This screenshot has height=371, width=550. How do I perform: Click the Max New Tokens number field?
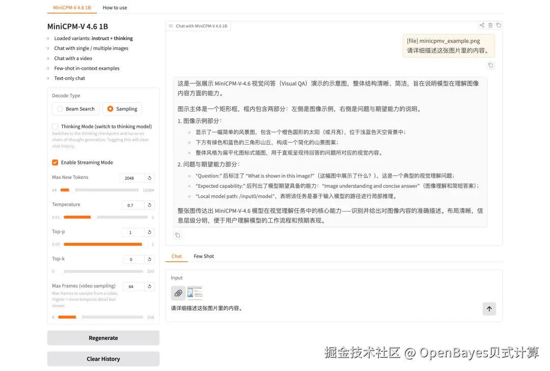[x=132, y=178]
